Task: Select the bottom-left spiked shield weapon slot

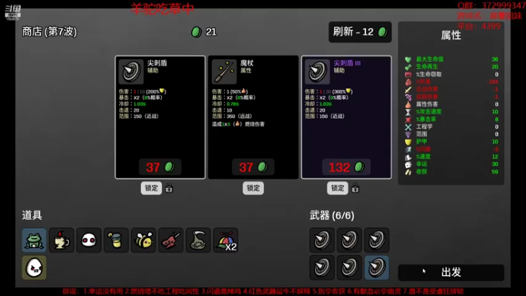Action: [x=322, y=268]
